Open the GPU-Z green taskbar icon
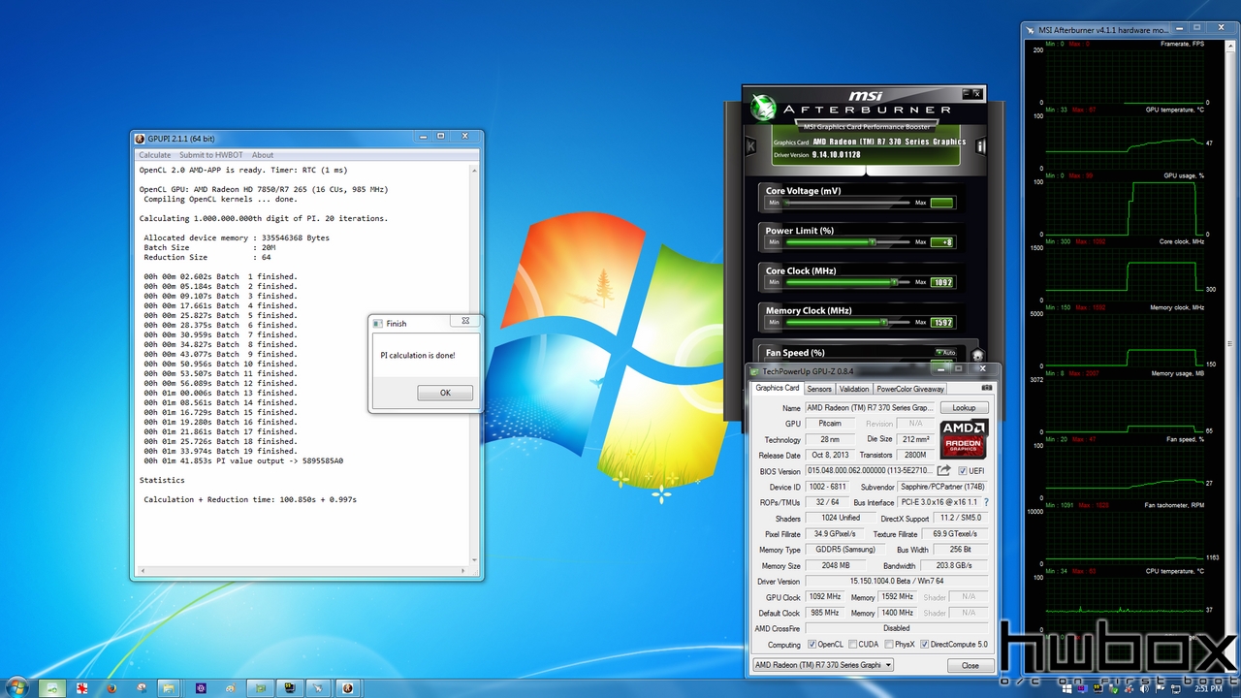This screenshot has width=1241, height=698. point(260,688)
